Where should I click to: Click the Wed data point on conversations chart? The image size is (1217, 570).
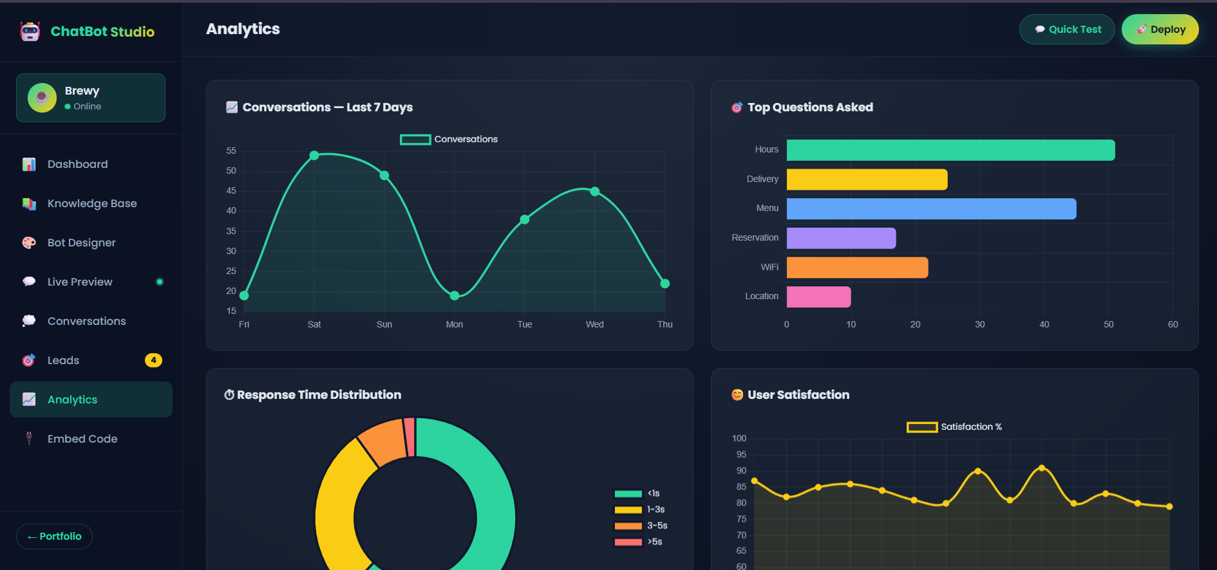coord(595,192)
